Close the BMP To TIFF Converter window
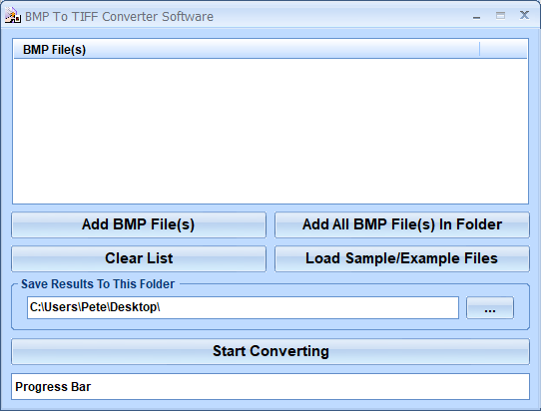This screenshot has height=411, width=541. coord(524,15)
